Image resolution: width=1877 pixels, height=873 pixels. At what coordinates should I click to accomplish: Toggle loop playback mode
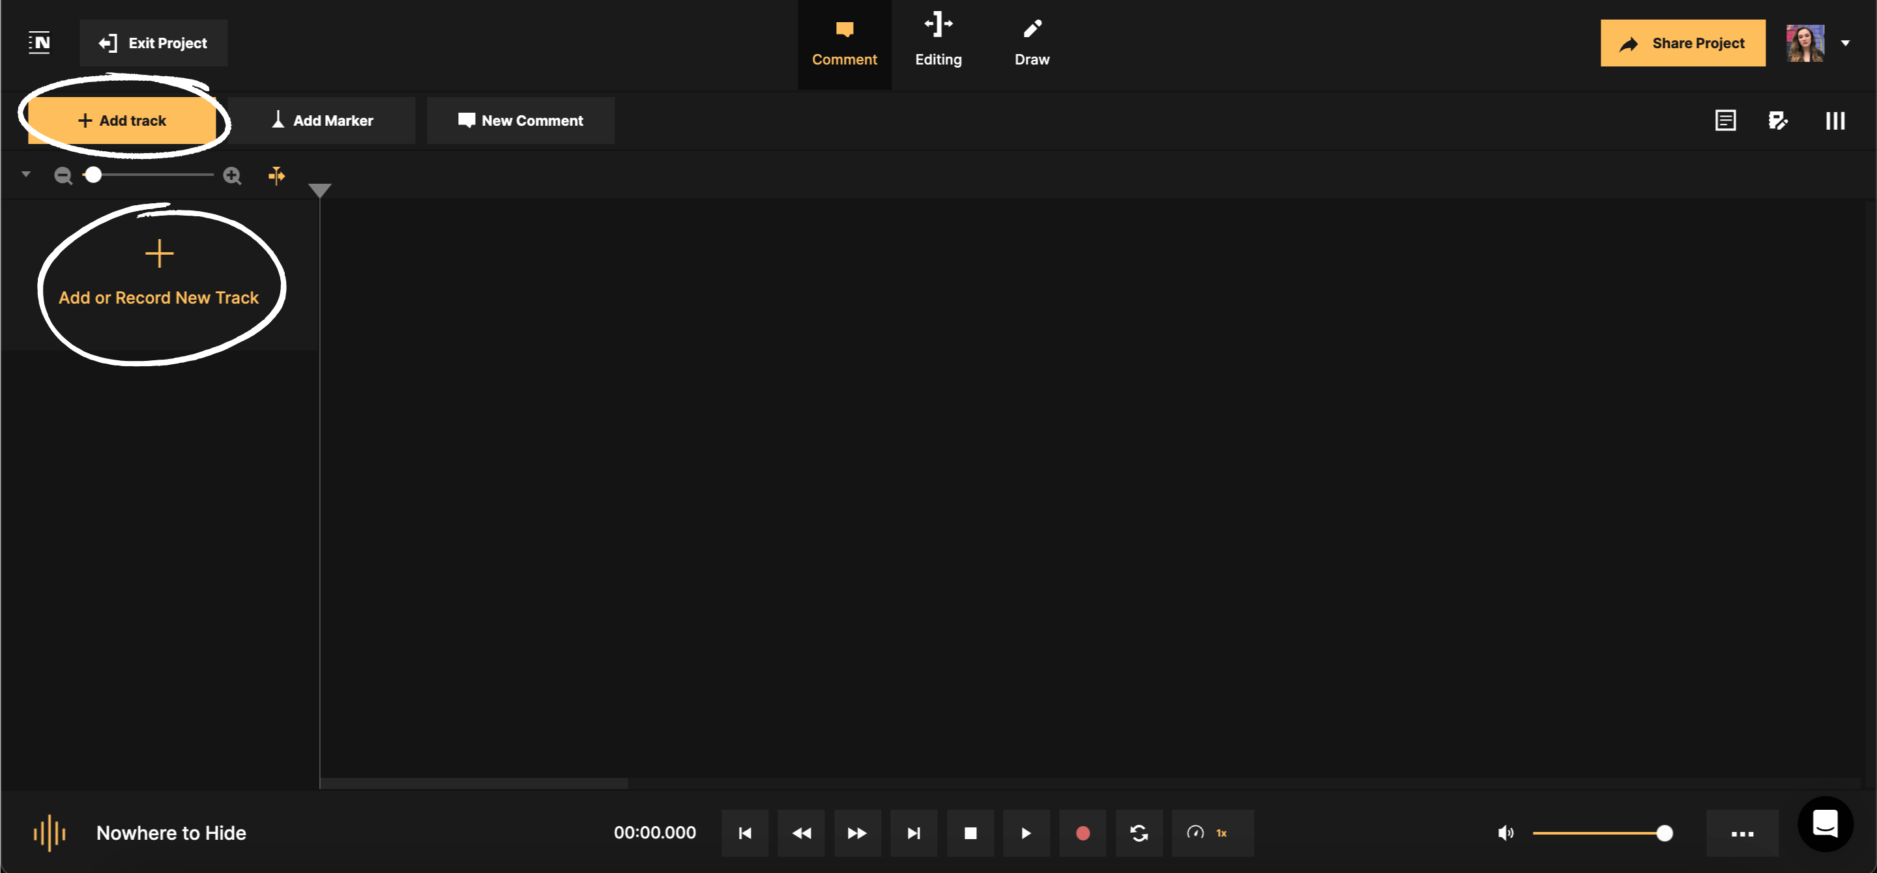1139,833
